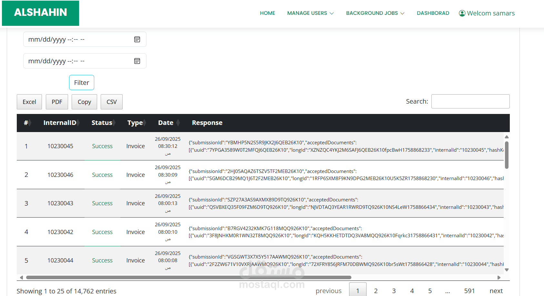544x296 pixels.
Task: Click the next pagination link
Action: 496,291
